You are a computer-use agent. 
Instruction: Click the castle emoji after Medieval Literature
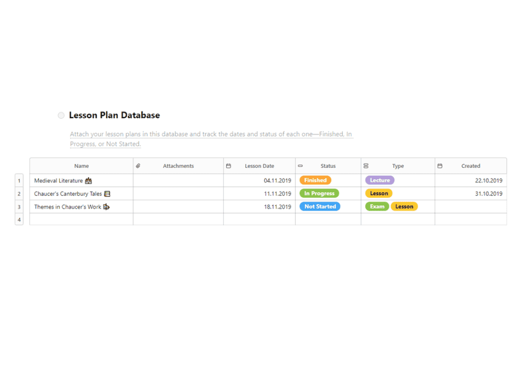click(89, 181)
